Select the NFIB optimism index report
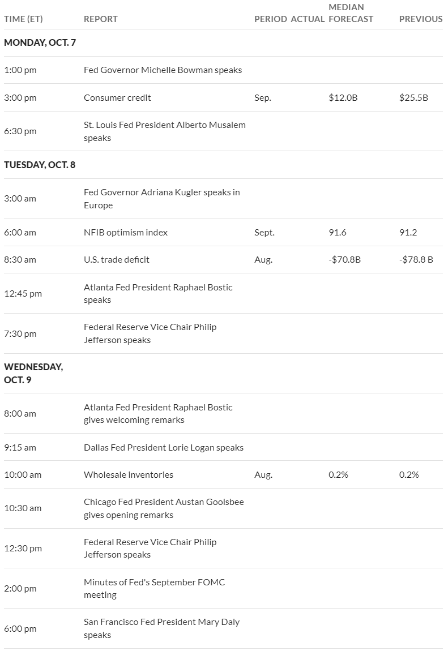This screenshot has width=444, height=651. (125, 233)
